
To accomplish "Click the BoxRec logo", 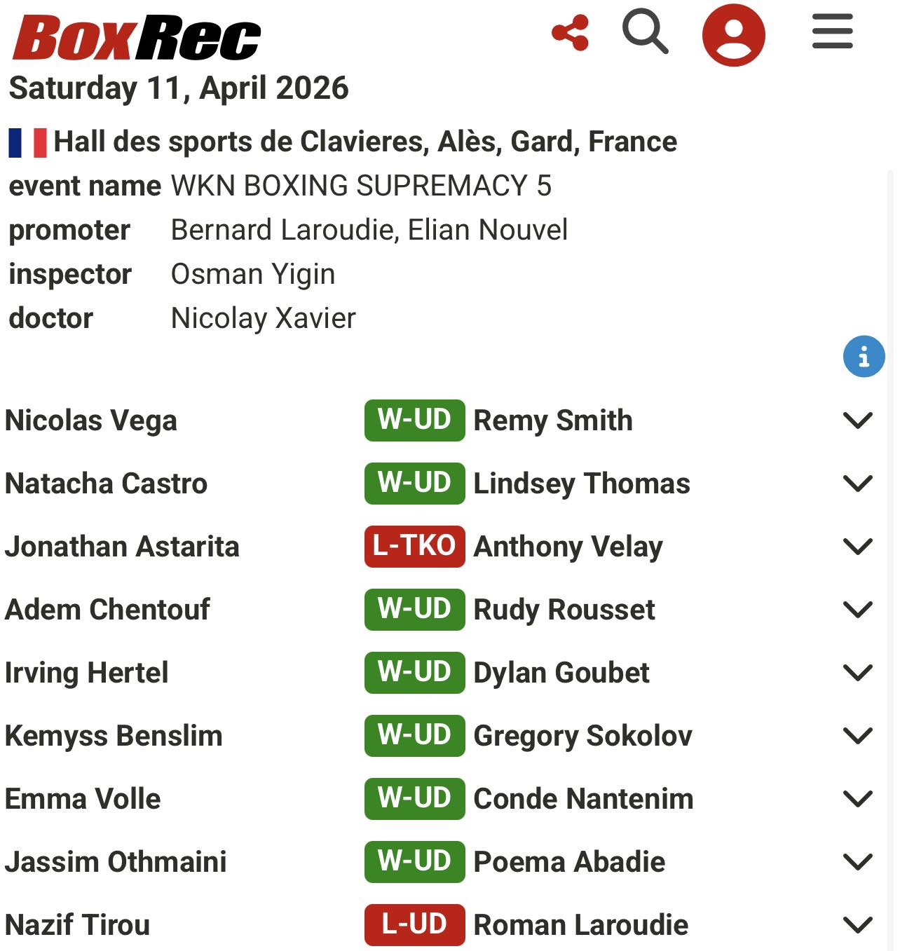I will pos(137,38).
